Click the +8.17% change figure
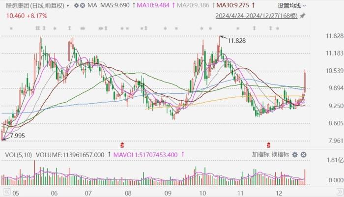 [37, 16]
